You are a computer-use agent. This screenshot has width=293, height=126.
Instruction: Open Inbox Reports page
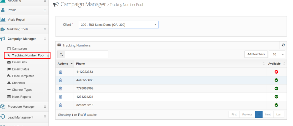coord(21,97)
